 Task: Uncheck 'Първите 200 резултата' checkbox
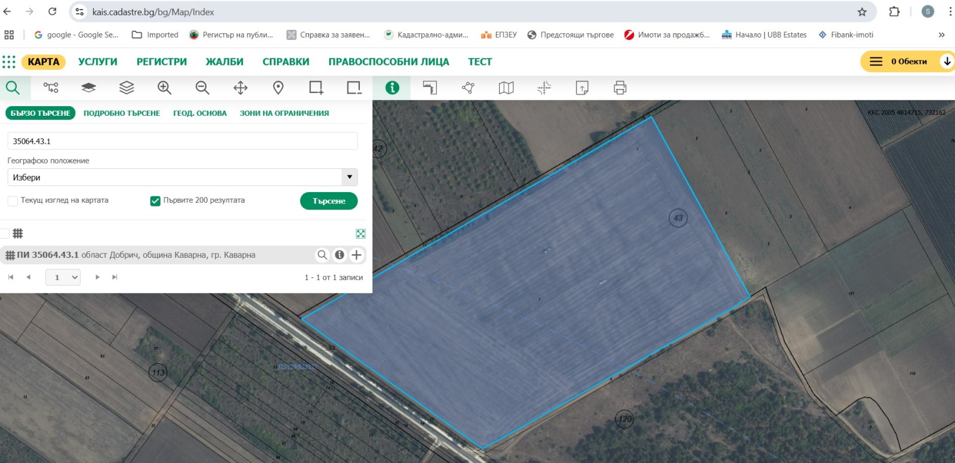pos(155,201)
